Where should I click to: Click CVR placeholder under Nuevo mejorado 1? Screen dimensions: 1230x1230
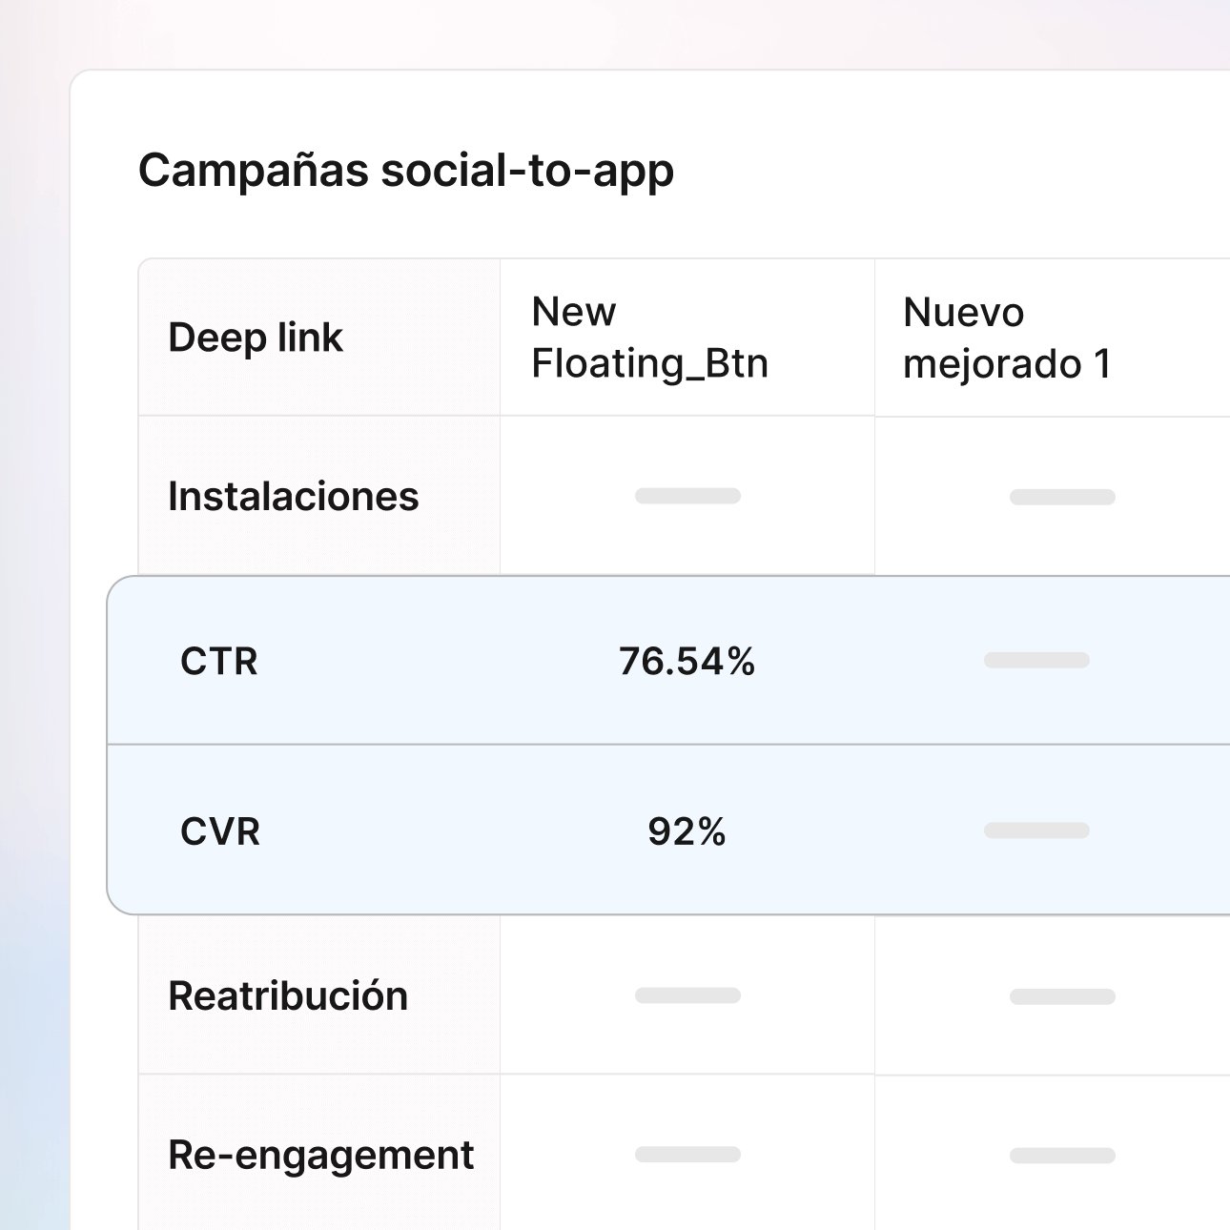[1036, 830]
